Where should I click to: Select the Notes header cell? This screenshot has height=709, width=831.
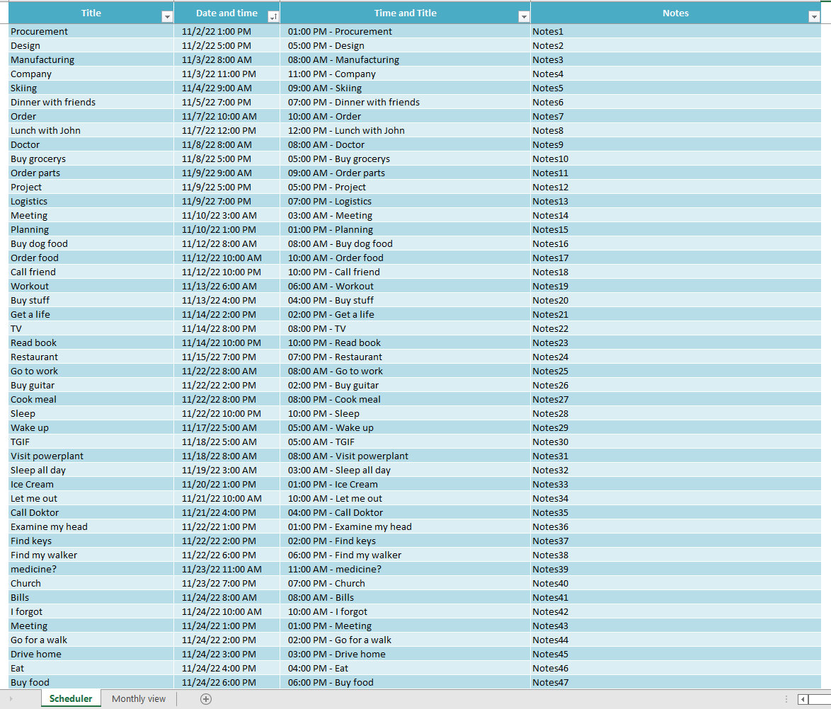[x=676, y=13]
